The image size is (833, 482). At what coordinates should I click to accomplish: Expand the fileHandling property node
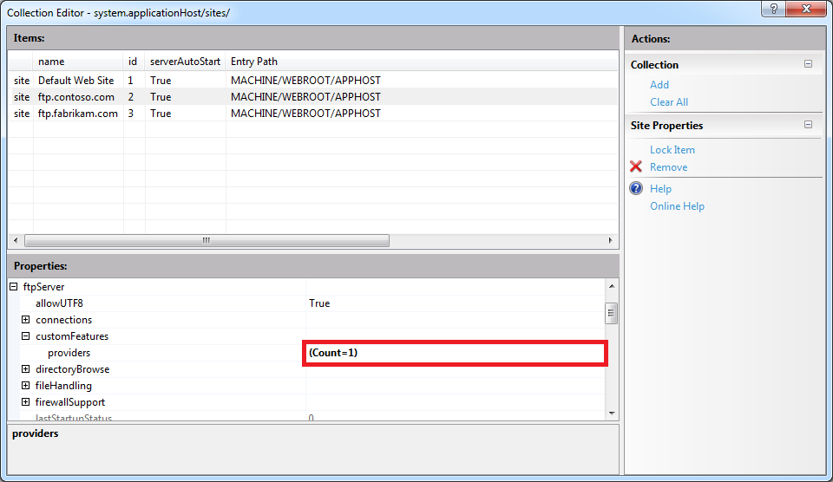(26, 386)
